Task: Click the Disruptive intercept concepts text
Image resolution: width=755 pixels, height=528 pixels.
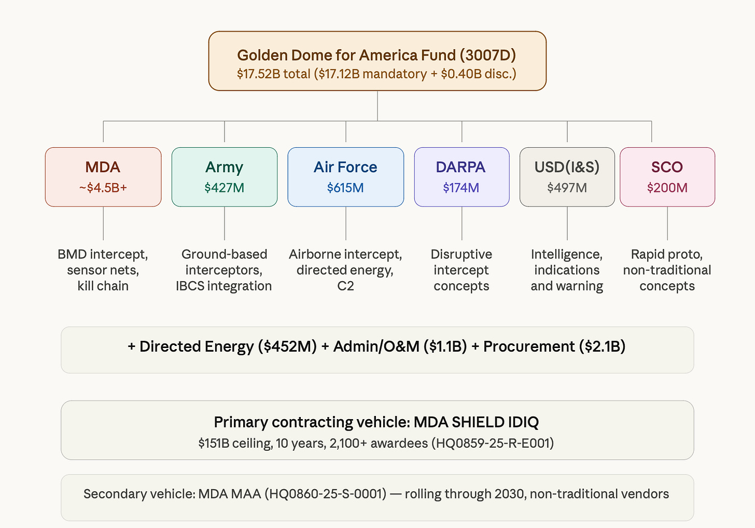Action: click(462, 270)
